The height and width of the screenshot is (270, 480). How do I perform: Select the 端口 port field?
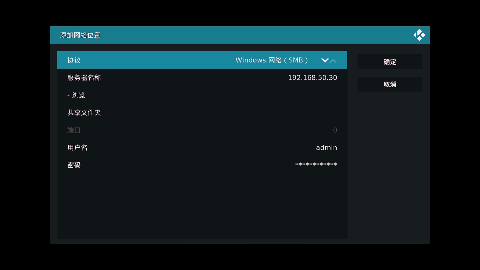click(175, 130)
